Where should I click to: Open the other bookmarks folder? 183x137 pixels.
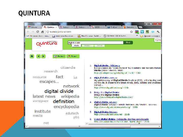tap(150, 36)
